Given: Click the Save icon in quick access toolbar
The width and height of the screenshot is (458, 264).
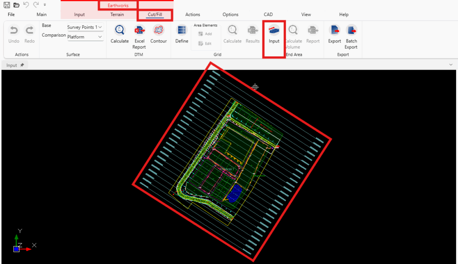Looking at the screenshot, I should tap(6, 4).
